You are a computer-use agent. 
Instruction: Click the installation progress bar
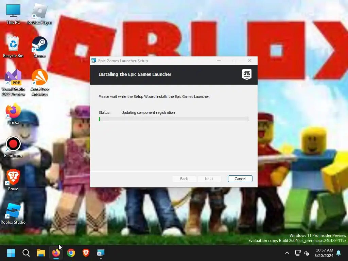[174, 119]
